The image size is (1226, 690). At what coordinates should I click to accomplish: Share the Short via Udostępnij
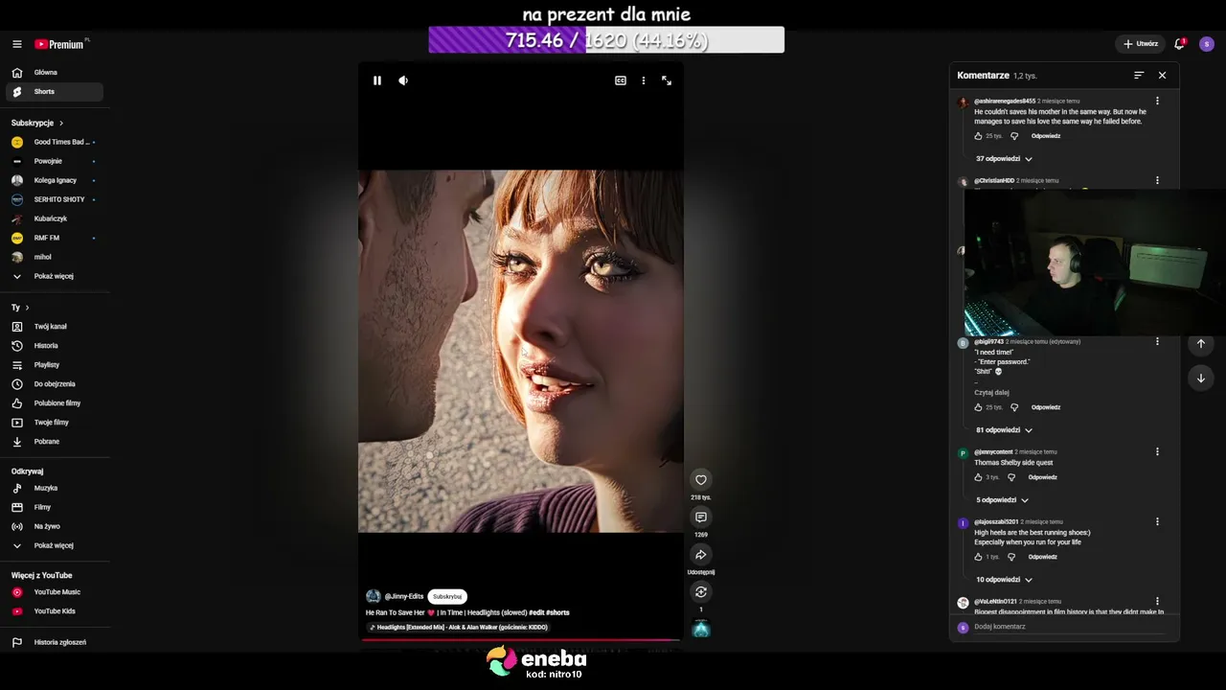[701, 555]
